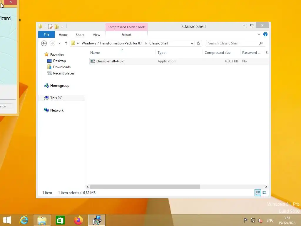Refresh the Classic Shell folder

pyautogui.click(x=198, y=44)
